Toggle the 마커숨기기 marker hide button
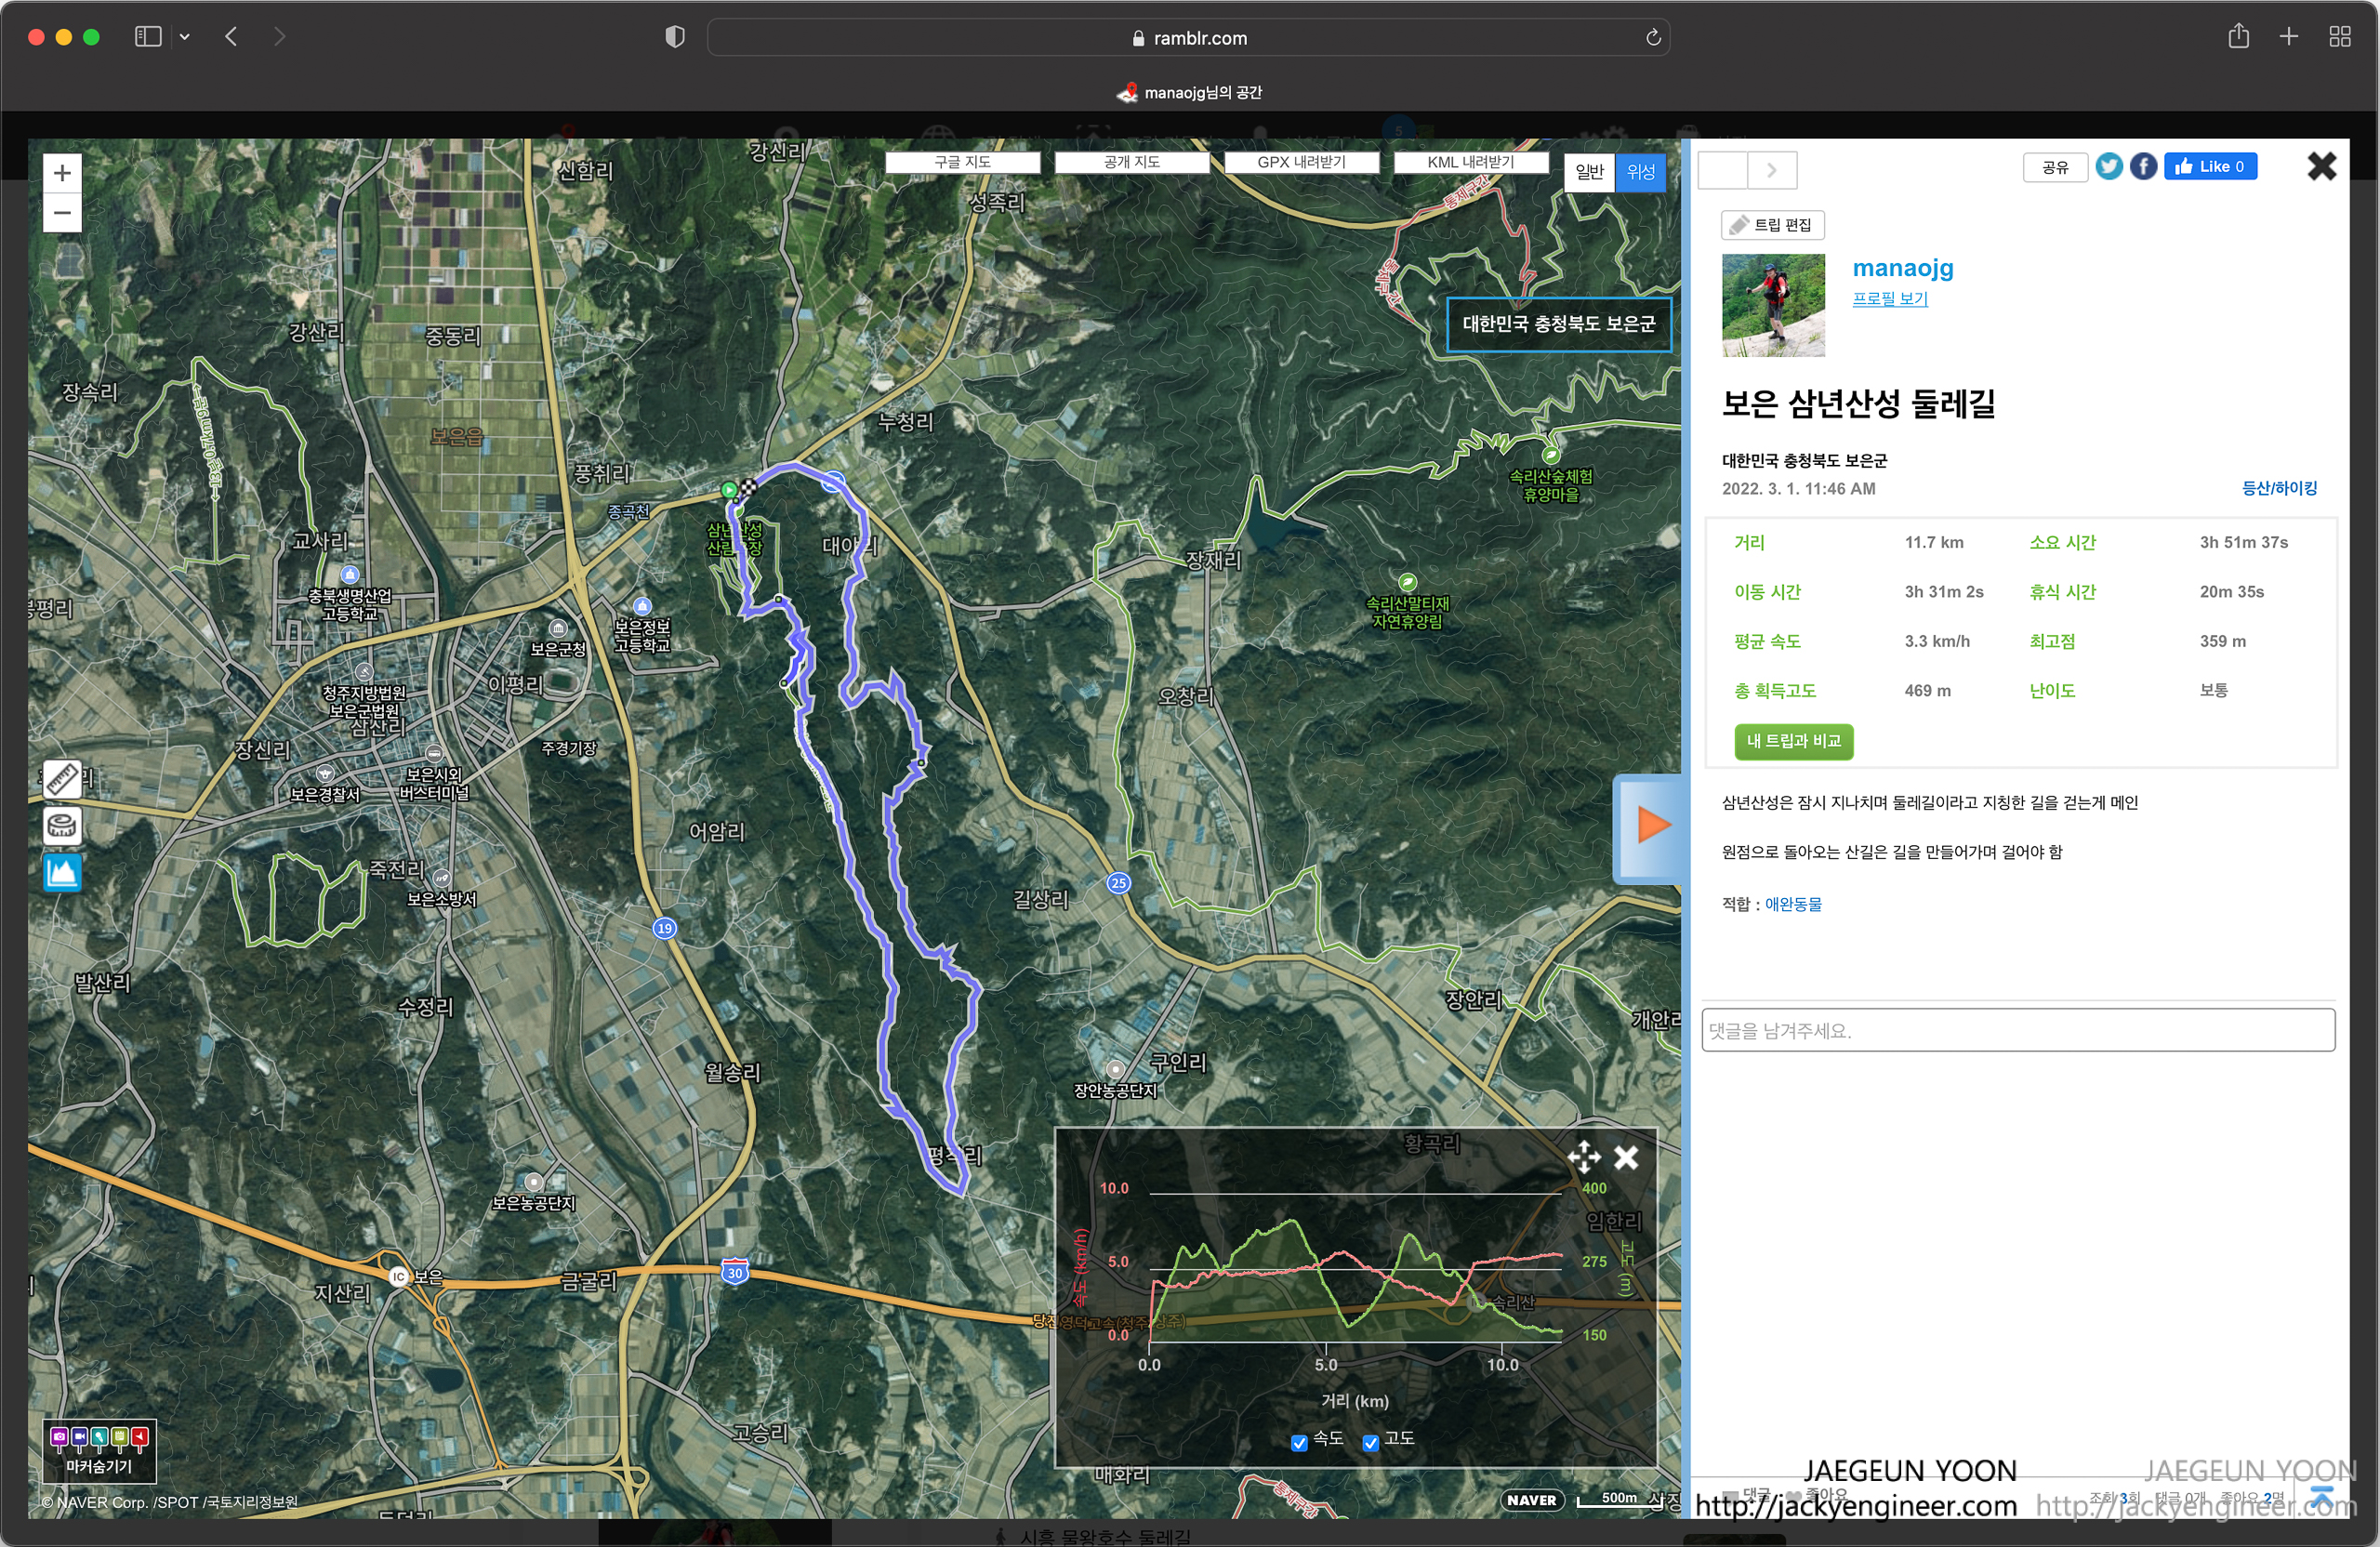Screen dimensions: 2380x1547 pyautogui.click(x=99, y=1450)
